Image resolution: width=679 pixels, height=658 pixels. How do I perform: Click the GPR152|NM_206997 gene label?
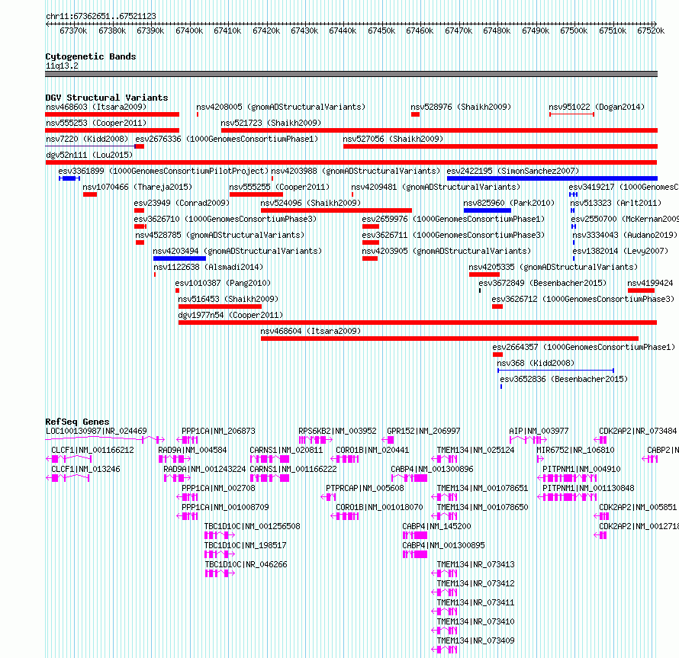[x=423, y=431]
